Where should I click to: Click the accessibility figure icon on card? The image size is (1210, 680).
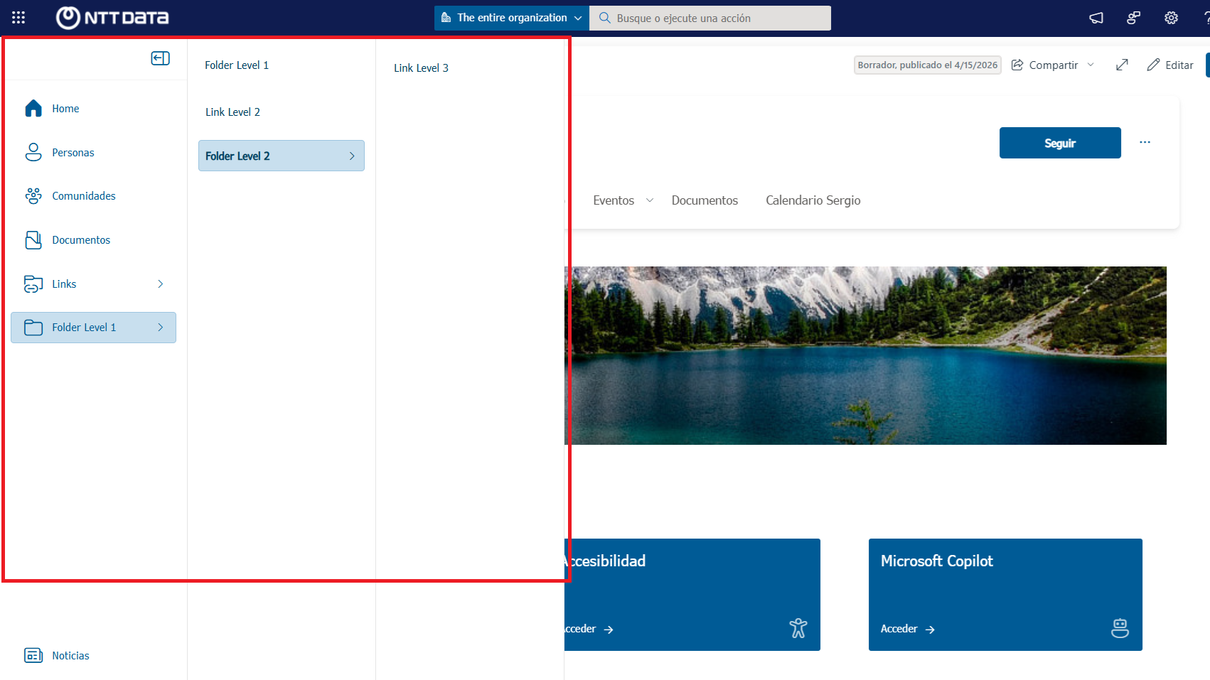[x=798, y=628]
